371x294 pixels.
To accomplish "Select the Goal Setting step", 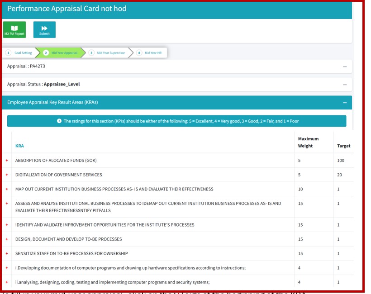I will (x=19, y=53).
